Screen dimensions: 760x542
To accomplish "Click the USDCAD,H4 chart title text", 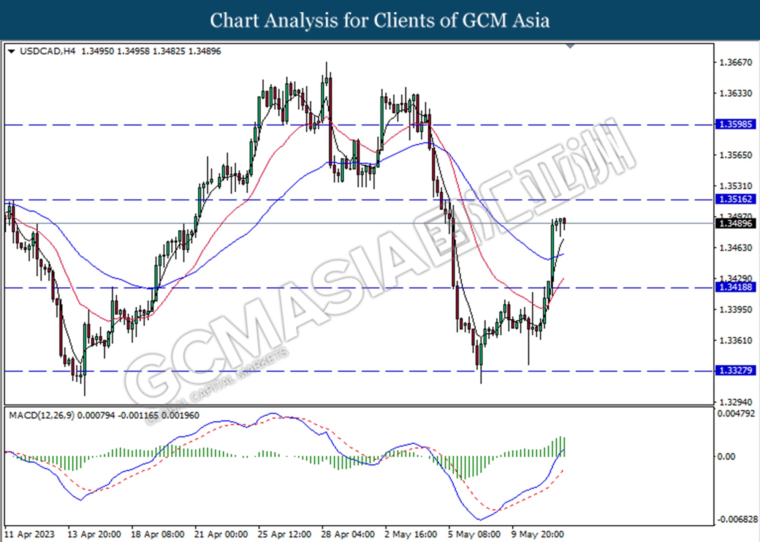I will 47,51.
